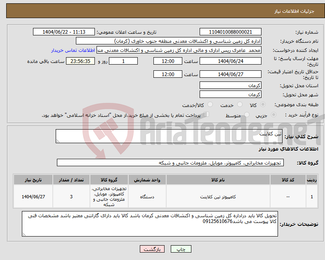
Task: Toggle the اسناد خزانه اسلامی payment checkbox
Action: [x=207, y=114]
